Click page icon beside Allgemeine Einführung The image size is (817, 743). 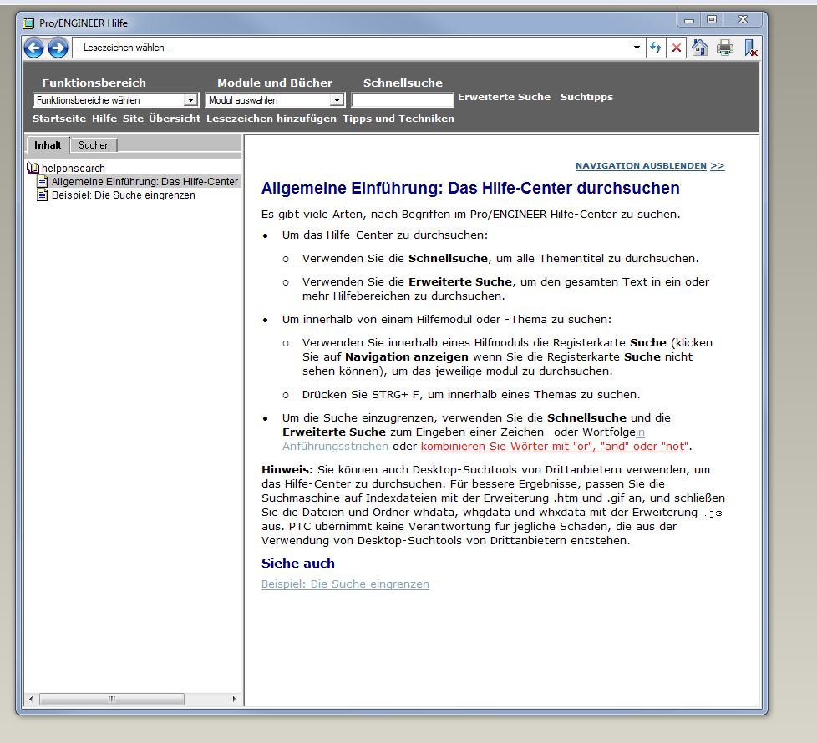43,181
